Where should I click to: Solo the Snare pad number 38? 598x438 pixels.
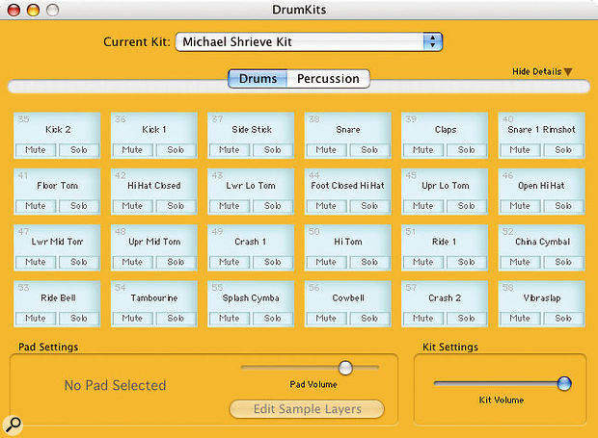(x=369, y=150)
